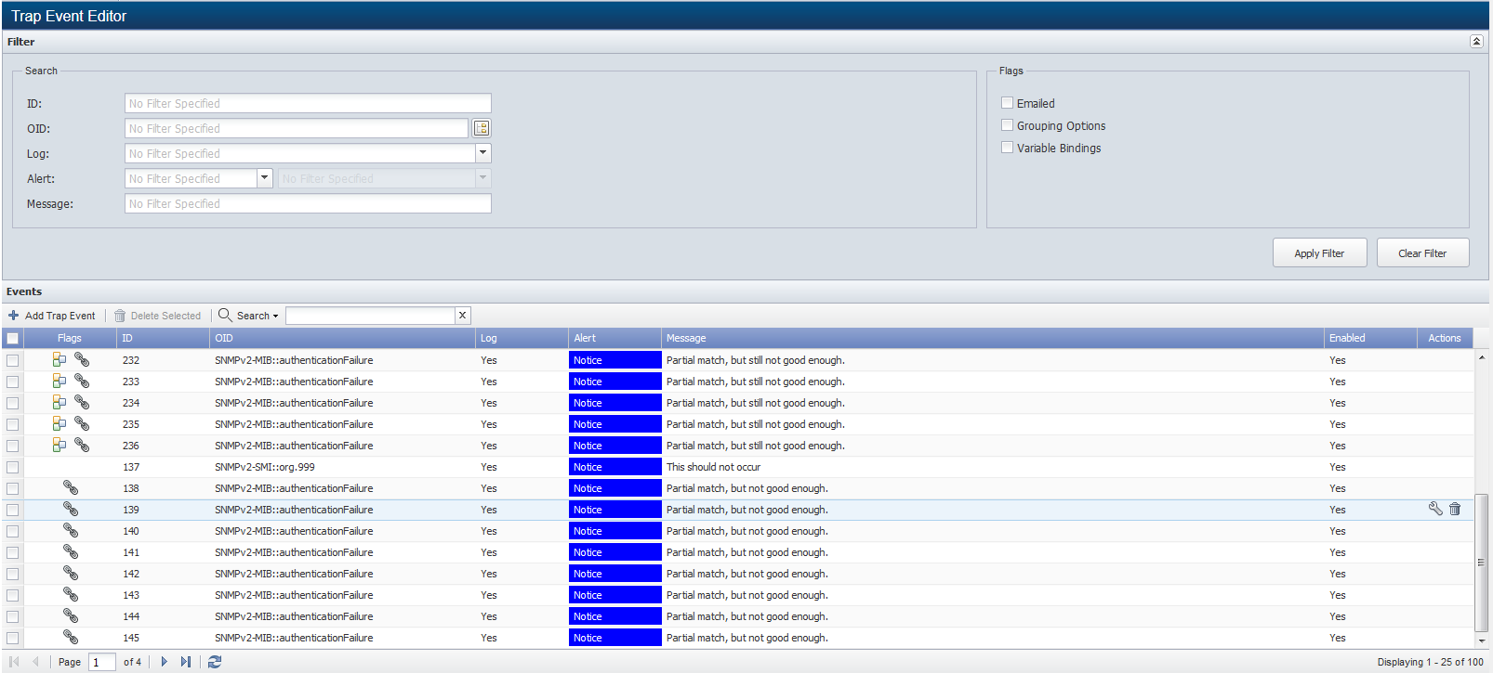
Task: Refresh the events grid
Action: click(x=215, y=662)
